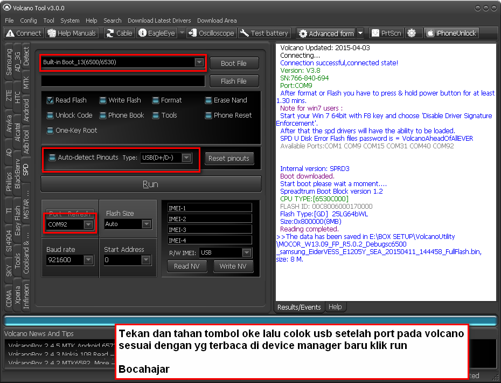Open the Built-in Boot_13 selection dropdown
The height and width of the screenshot is (383, 501).
pyautogui.click(x=199, y=62)
